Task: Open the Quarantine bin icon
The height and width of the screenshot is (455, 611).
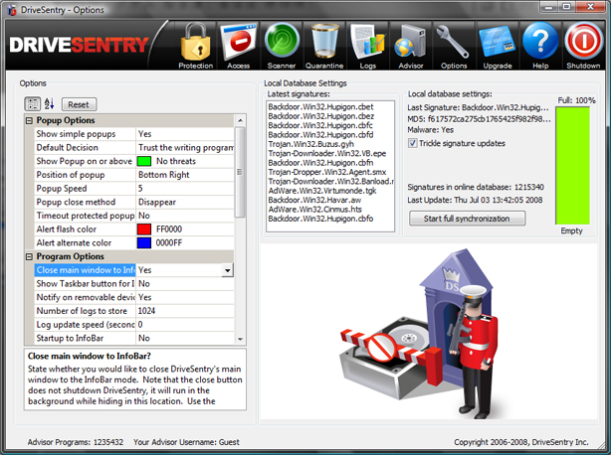Action: click(324, 46)
